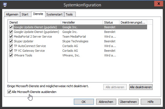Click the VMware, Inc. manufacturer cell

[71, 55]
